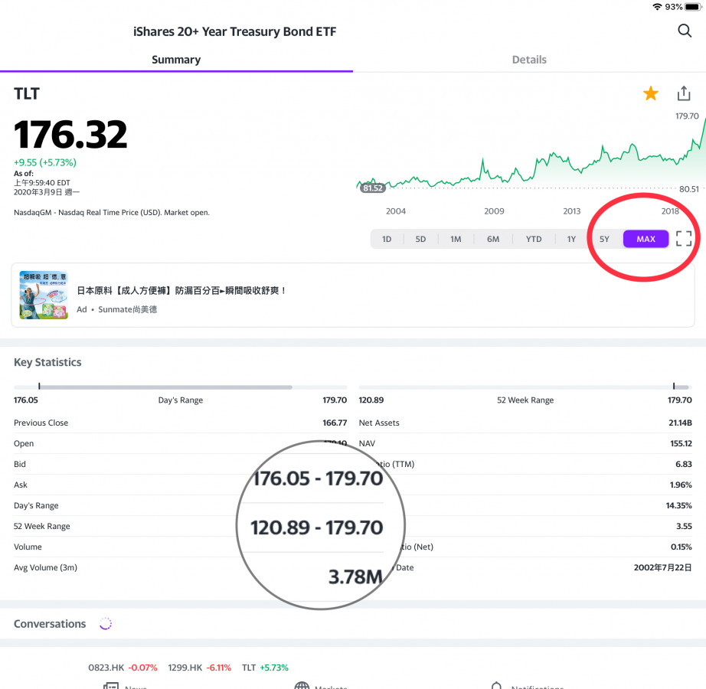Select the MAX chart range
The width and height of the screenshot is (706, 689).
pyautogui.click(x=646, y=239)
